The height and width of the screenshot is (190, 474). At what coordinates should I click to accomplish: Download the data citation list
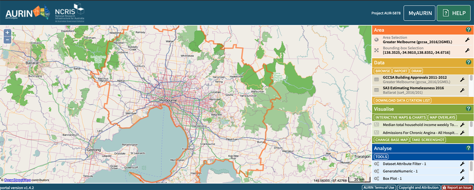402,100
